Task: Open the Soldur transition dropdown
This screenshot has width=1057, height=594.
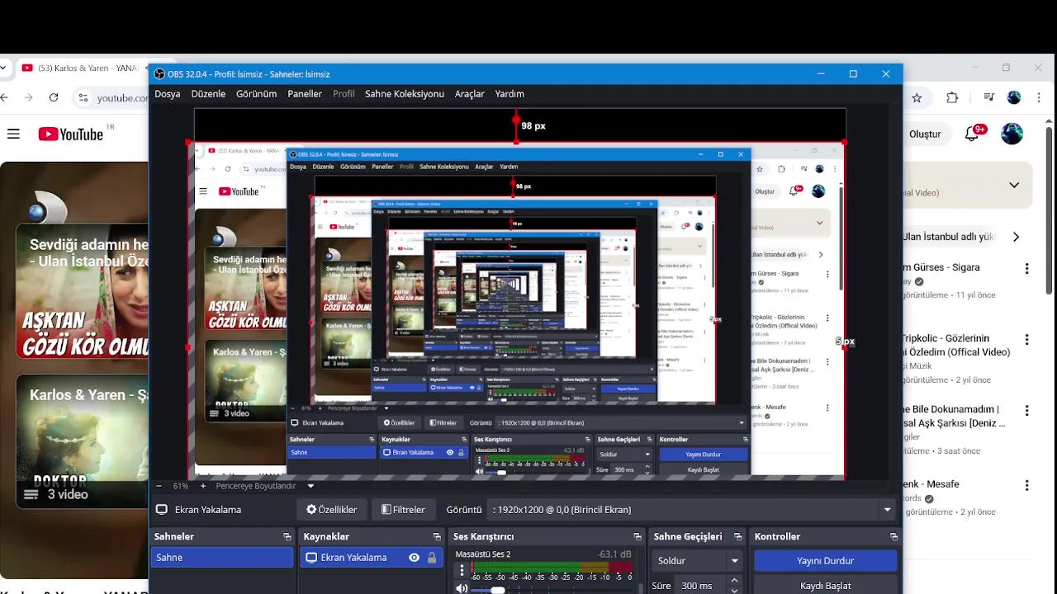Action: pos(697,561)
